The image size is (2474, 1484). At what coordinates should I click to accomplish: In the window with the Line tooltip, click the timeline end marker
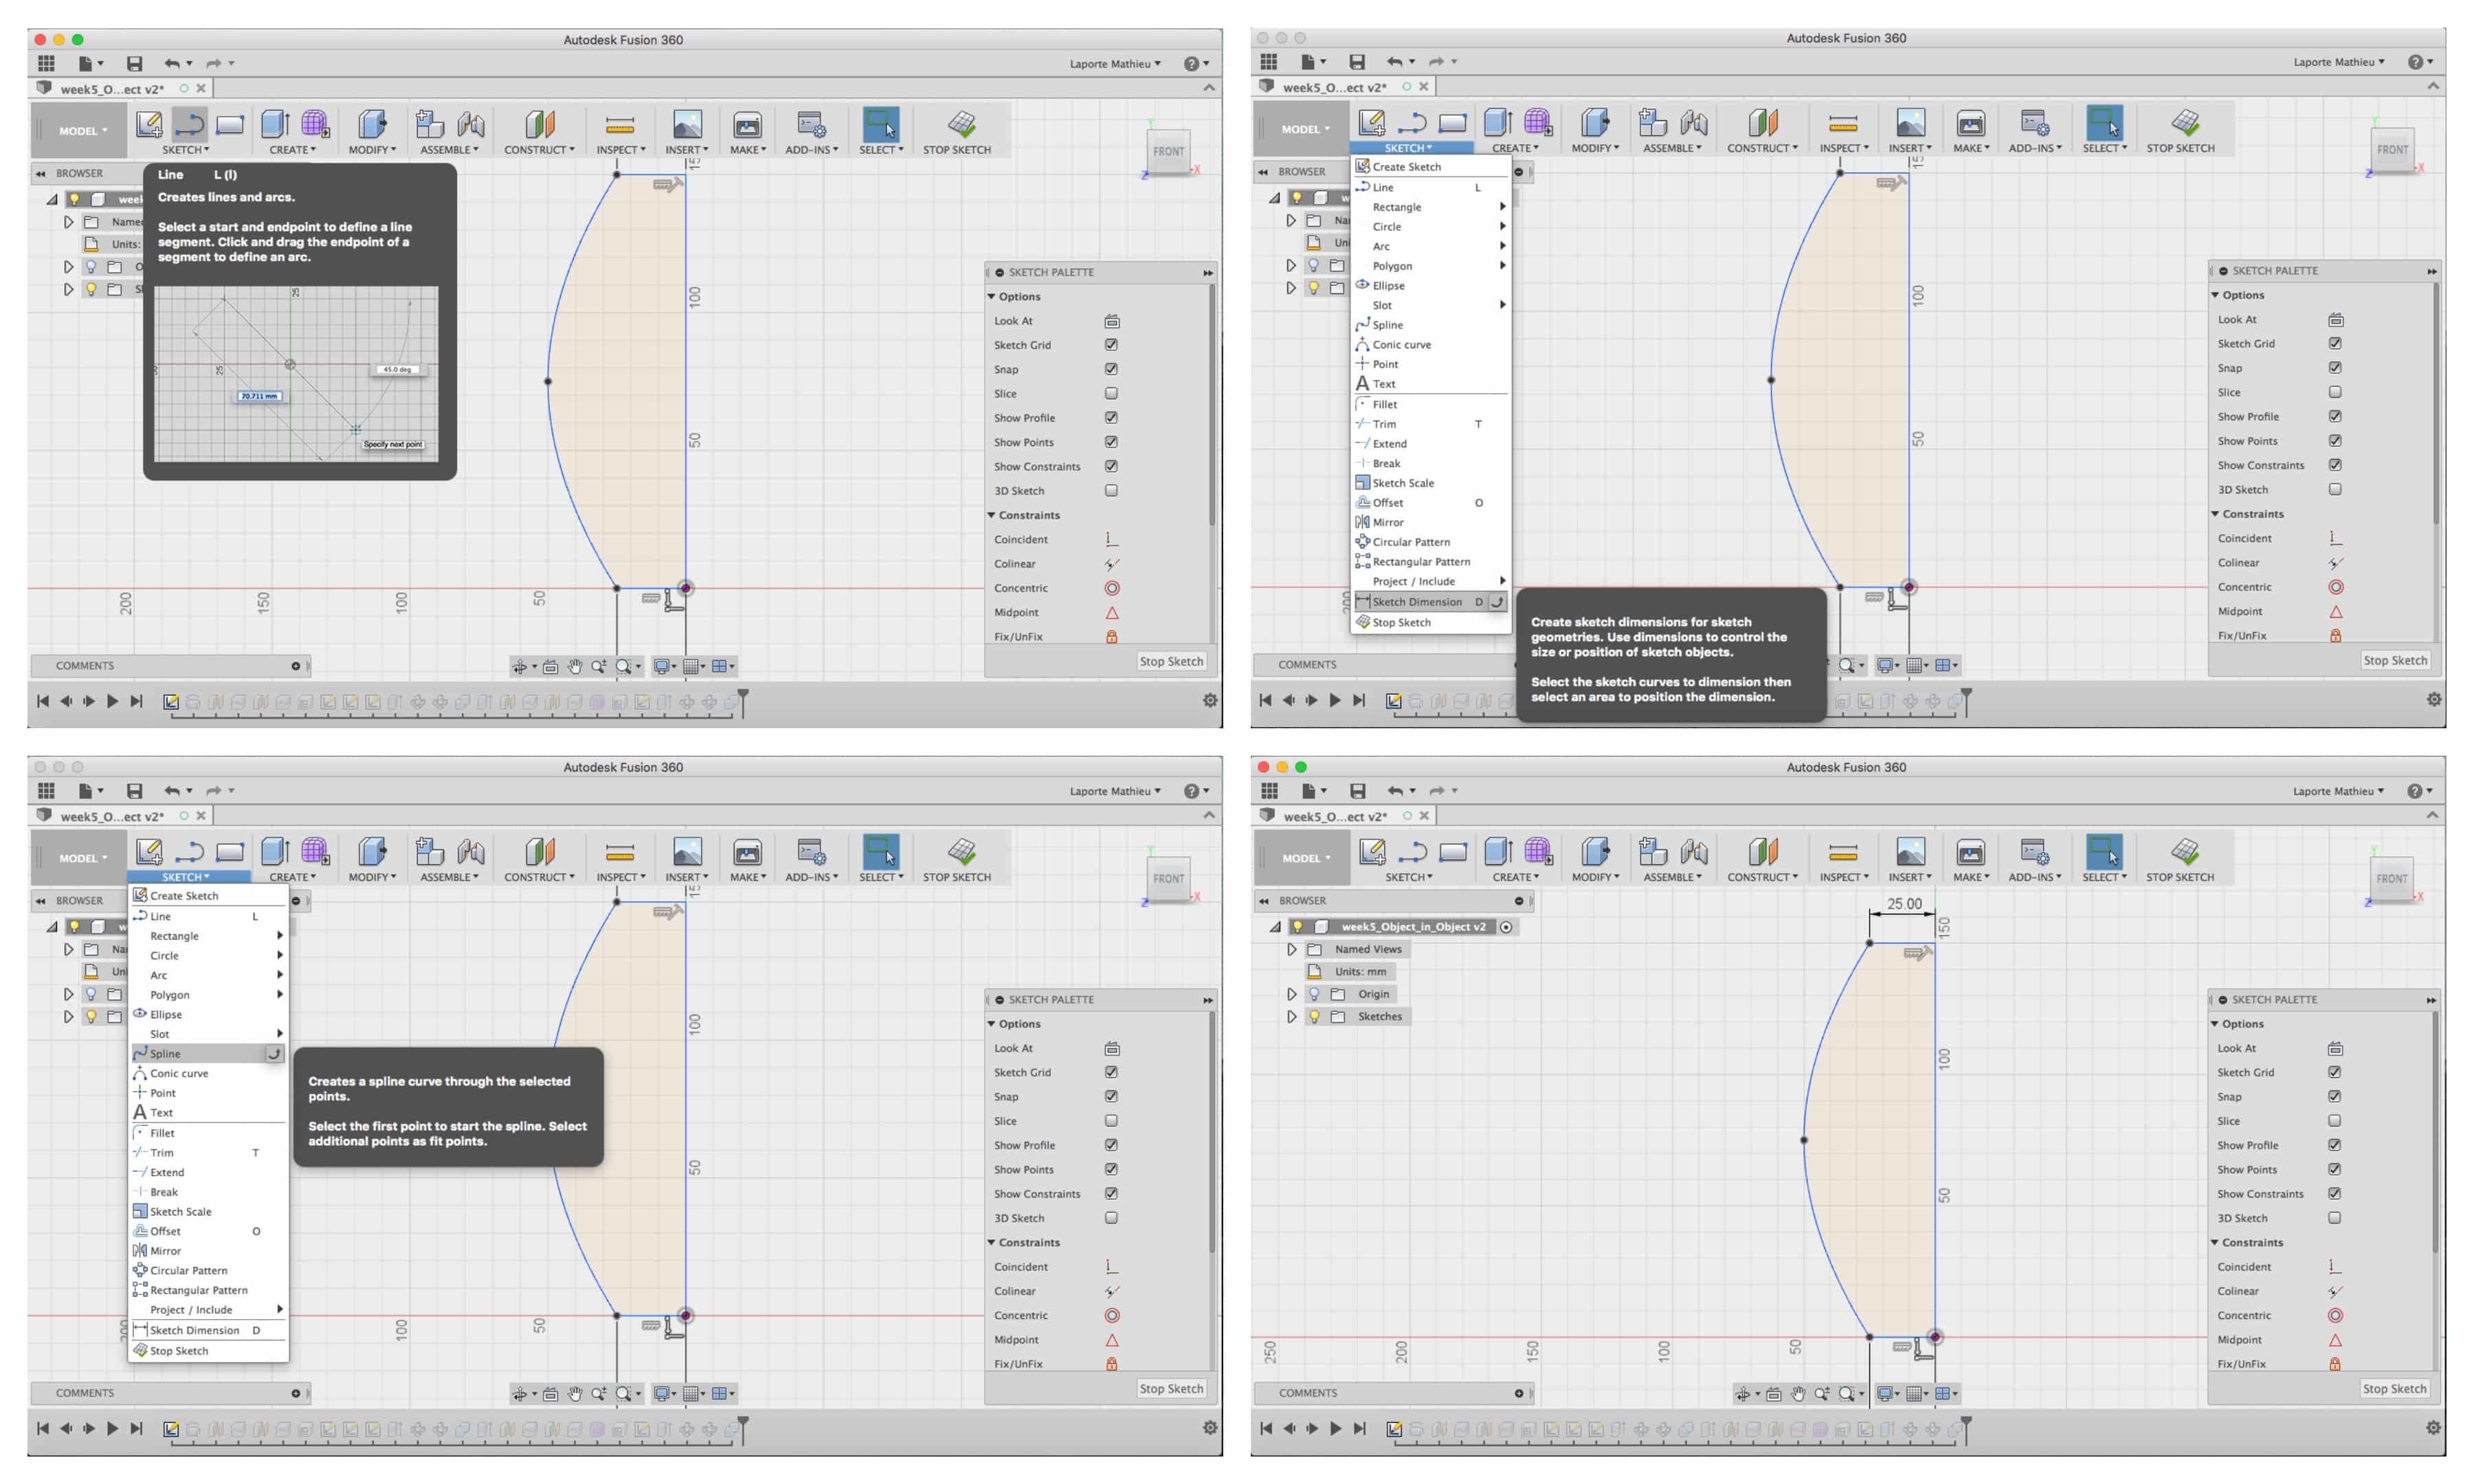(x=743, y=702)
